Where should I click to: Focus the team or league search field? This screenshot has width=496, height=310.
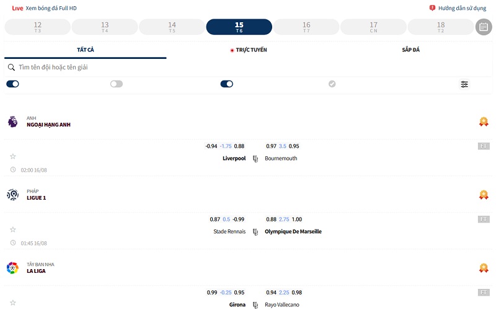[249, 68]
